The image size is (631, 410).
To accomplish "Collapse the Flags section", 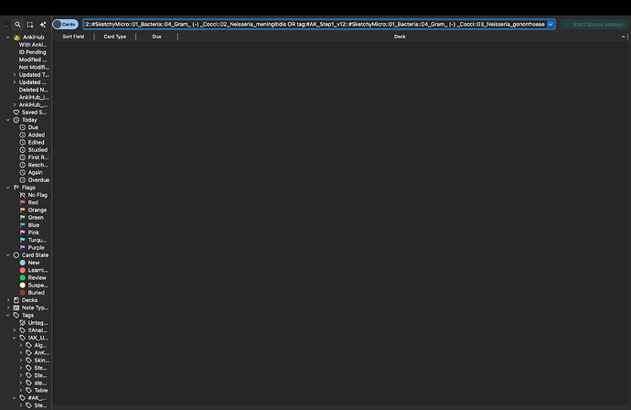I will click(7, 188).
